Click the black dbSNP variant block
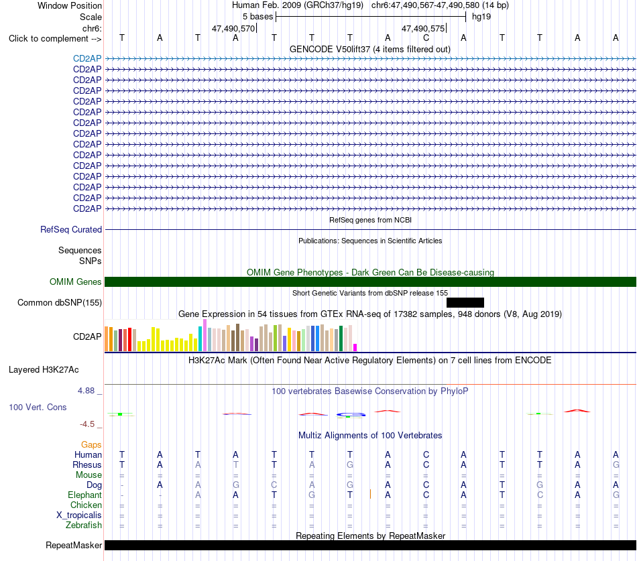 (x=465, y=303)
